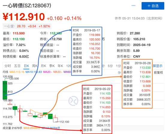This screenshot has width=166, height=134.
Task: Click the watermark logo in chart center
Action: click(x=73, y=101)
